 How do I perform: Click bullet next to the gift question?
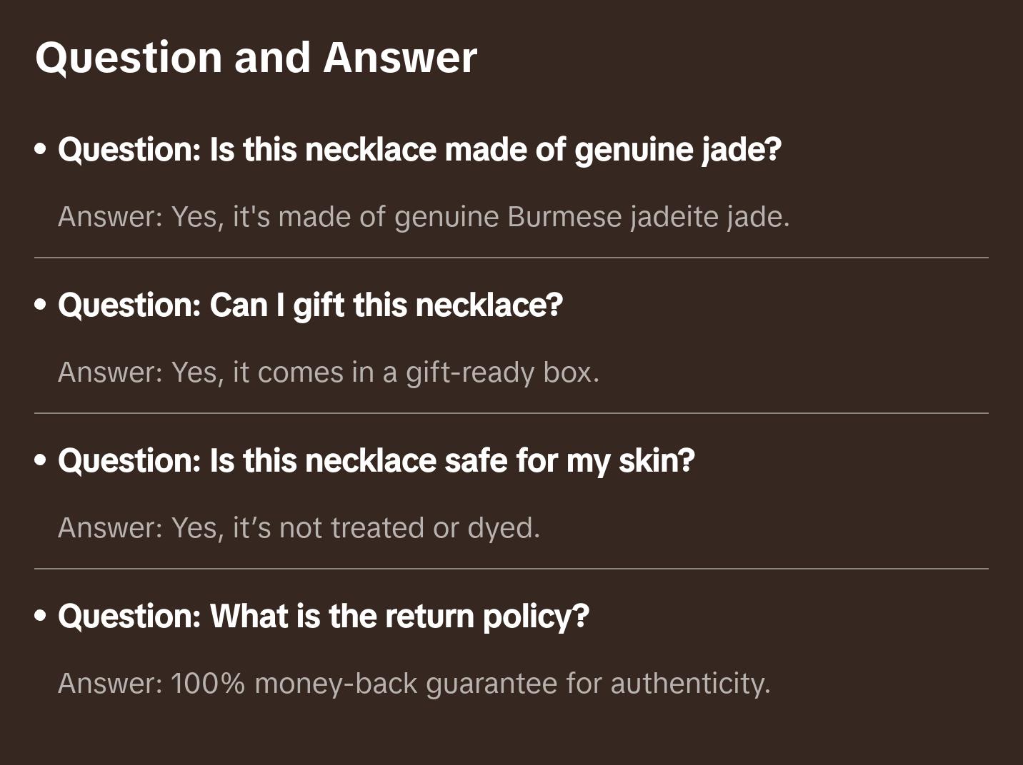click(x=41, y=305)
